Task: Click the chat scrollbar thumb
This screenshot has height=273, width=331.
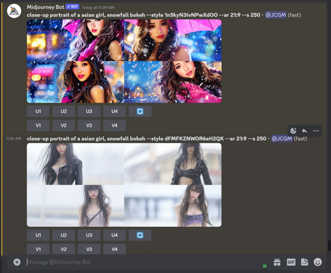Action: (x=329, y=245)
